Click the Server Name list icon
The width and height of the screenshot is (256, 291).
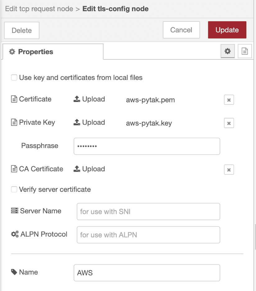14,211
